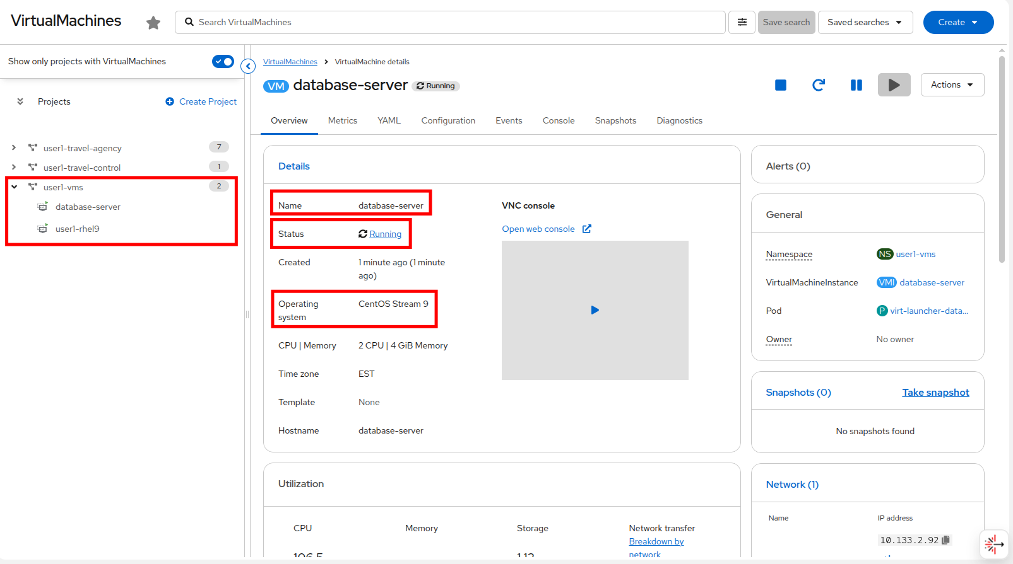Expand the user1-travel-agency project

14,147
